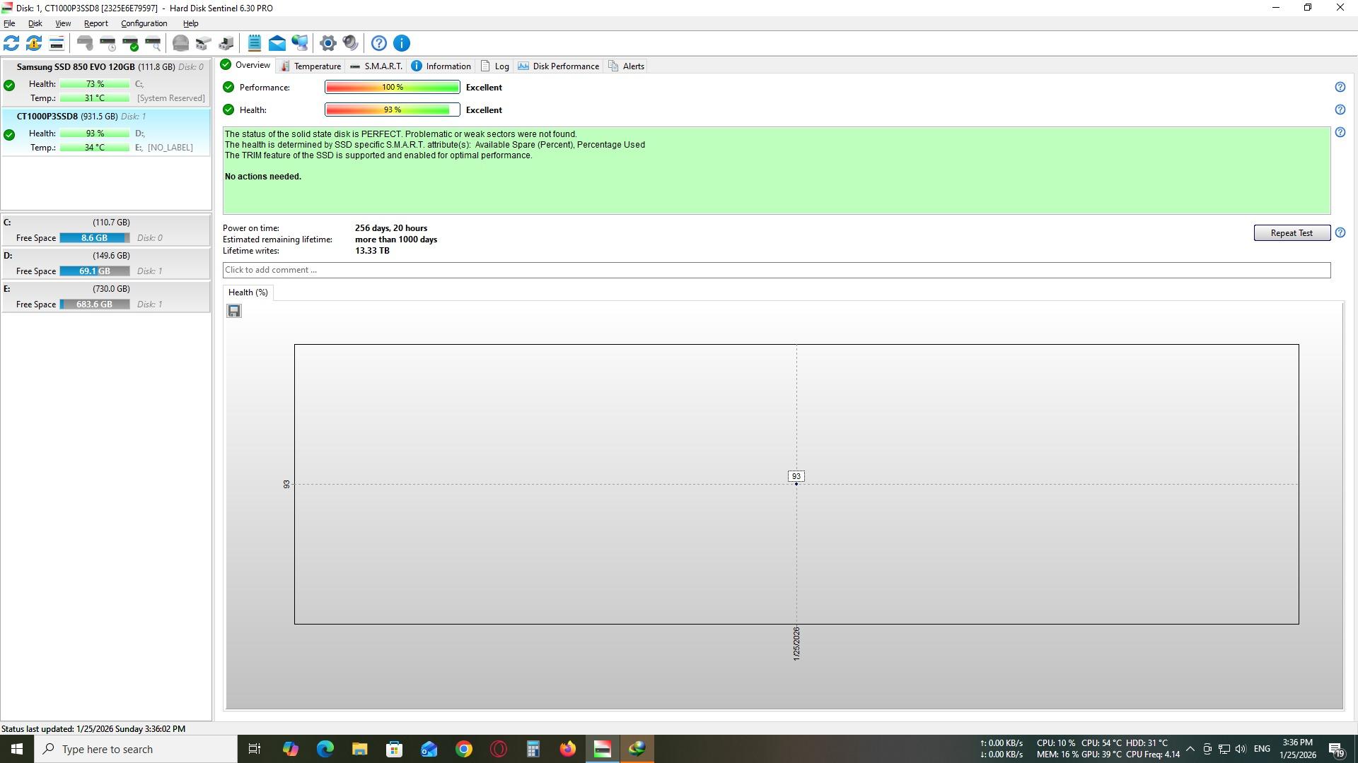Open the Report menu
This screenshot has height=763, width=1358.
pos(95,23)
